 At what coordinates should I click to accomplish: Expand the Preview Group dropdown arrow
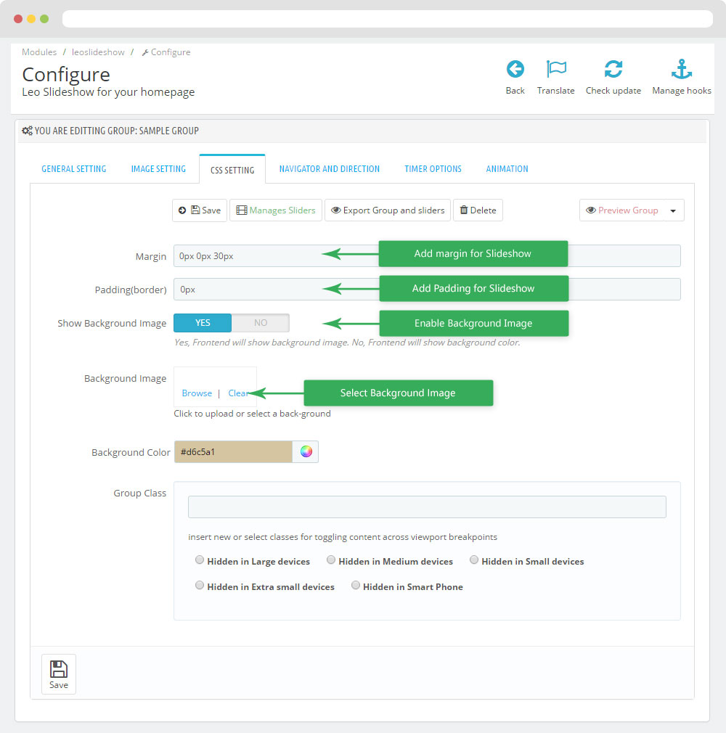point(673,211)
